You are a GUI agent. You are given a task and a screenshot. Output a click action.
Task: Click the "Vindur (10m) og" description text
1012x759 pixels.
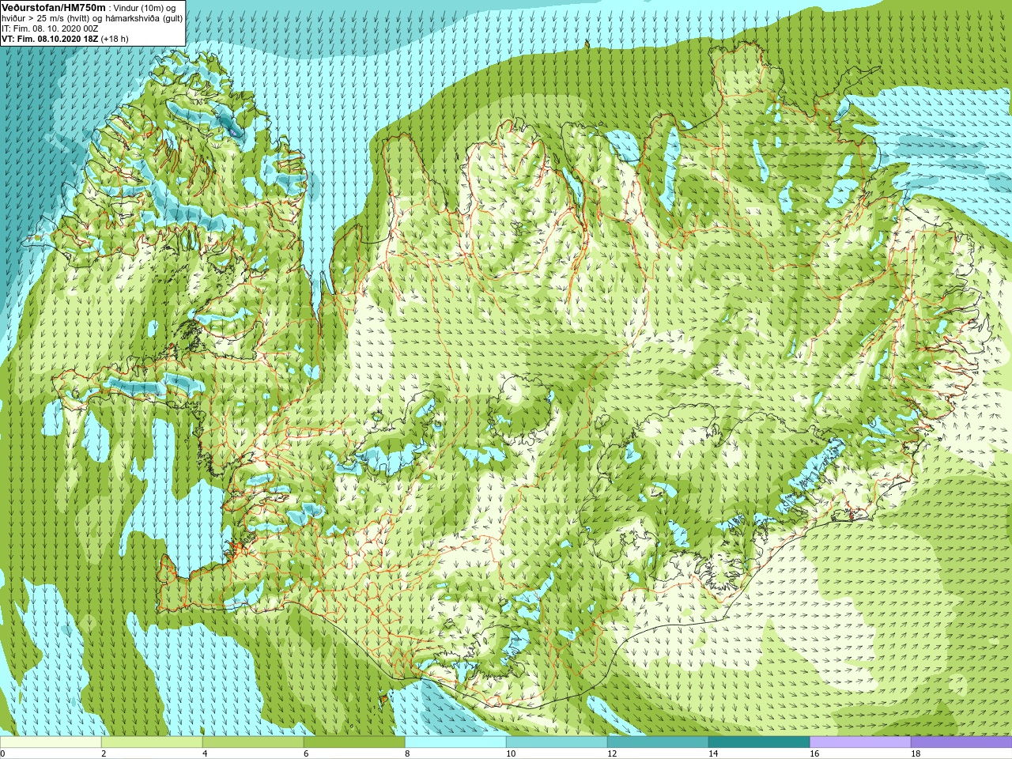coord(145,8)
